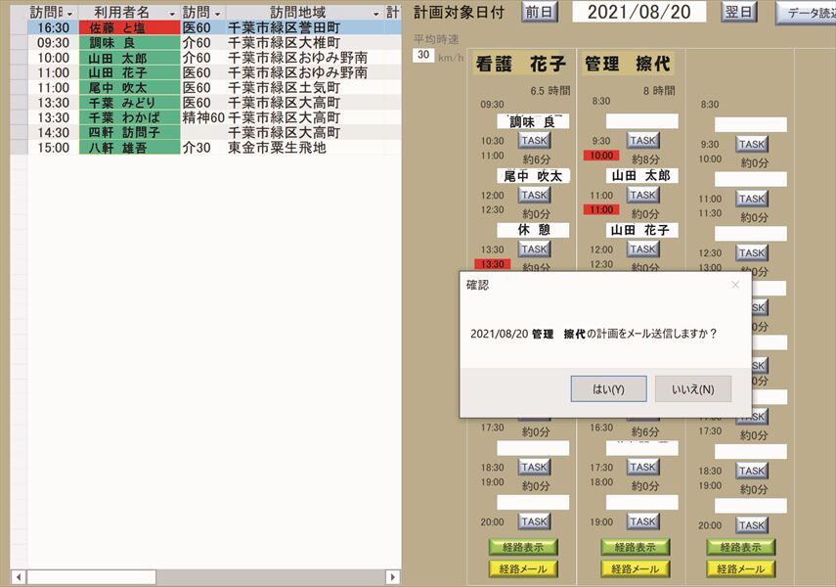Screen dimensions: 836x587
Task: Open the 訪問 type column filter dropdown
Action: [x=217, y=14]
